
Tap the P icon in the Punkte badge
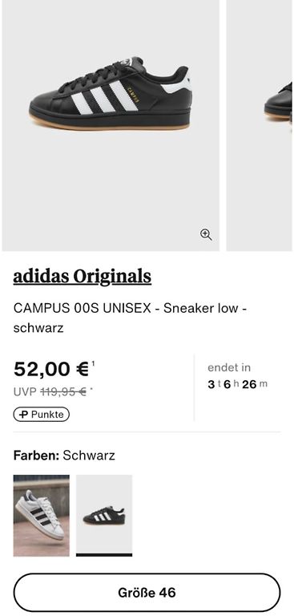click(23, 415)
